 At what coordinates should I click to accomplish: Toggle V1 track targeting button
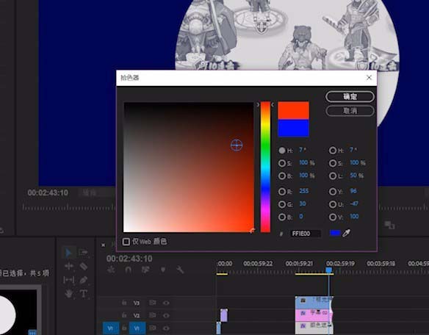[137, 328]
